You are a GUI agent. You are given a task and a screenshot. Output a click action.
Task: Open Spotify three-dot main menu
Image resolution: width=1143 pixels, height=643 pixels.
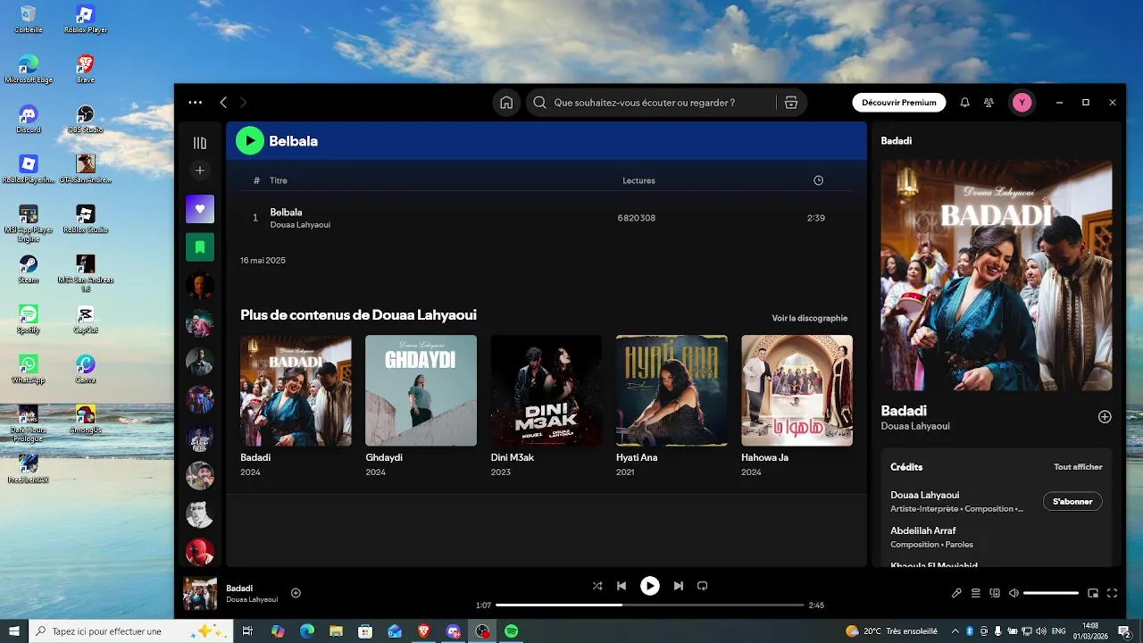195,103
